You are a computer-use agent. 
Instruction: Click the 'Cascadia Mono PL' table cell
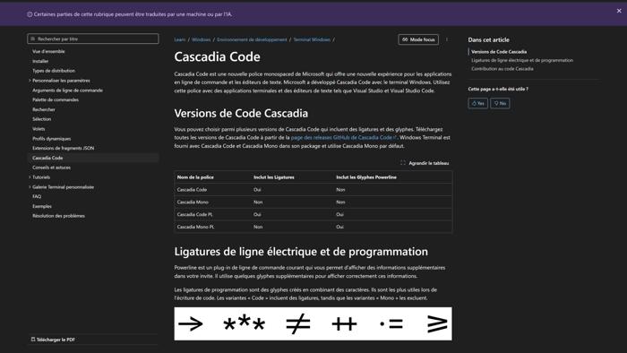pyautogui.click(x=195, y=227)
